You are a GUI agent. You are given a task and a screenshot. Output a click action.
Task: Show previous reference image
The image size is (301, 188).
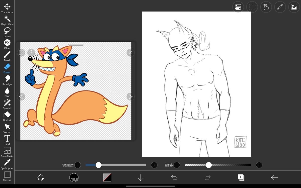pos(21,97)
